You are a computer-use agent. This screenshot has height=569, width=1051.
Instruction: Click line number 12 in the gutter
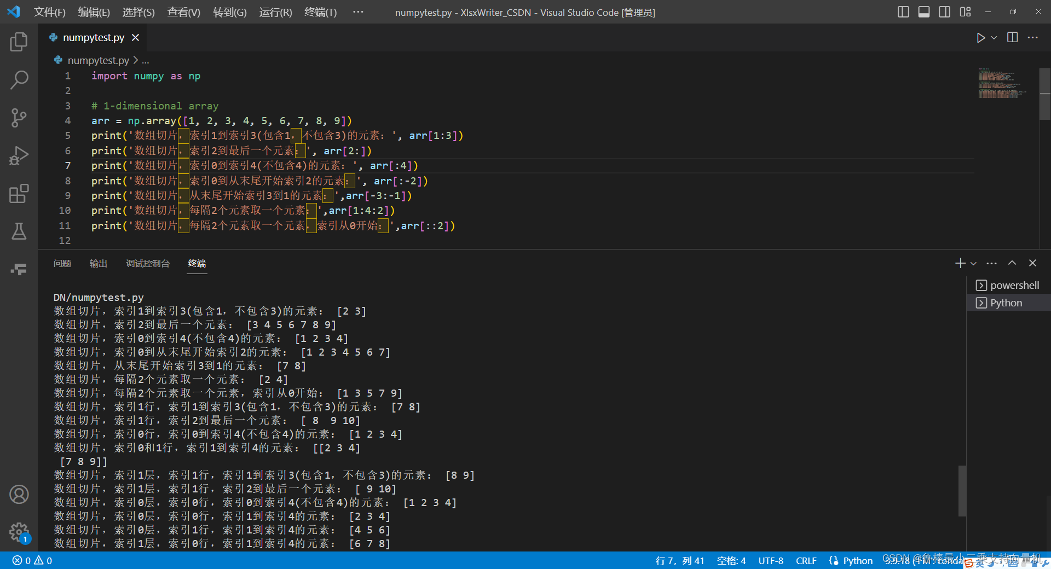coord(65,241)
